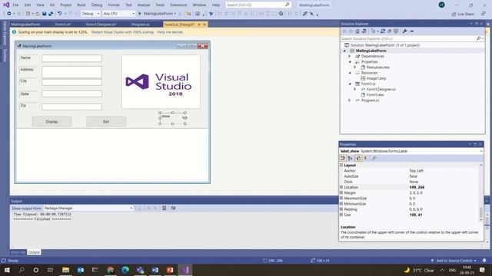Click Visual Studio search box (Ctrl+Q)
Screen dimensions: 492x276
258,5
